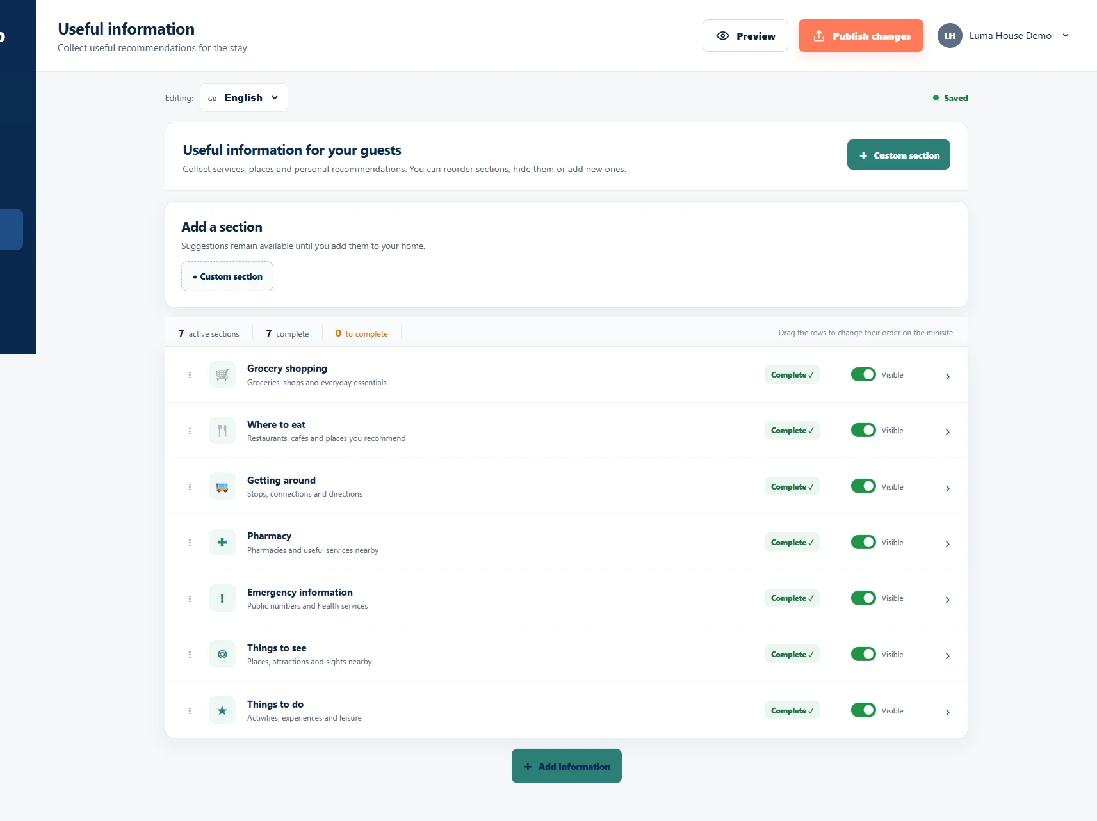
Task: Grab the drag handle for Grocery shopping
Action: [190, 375]
